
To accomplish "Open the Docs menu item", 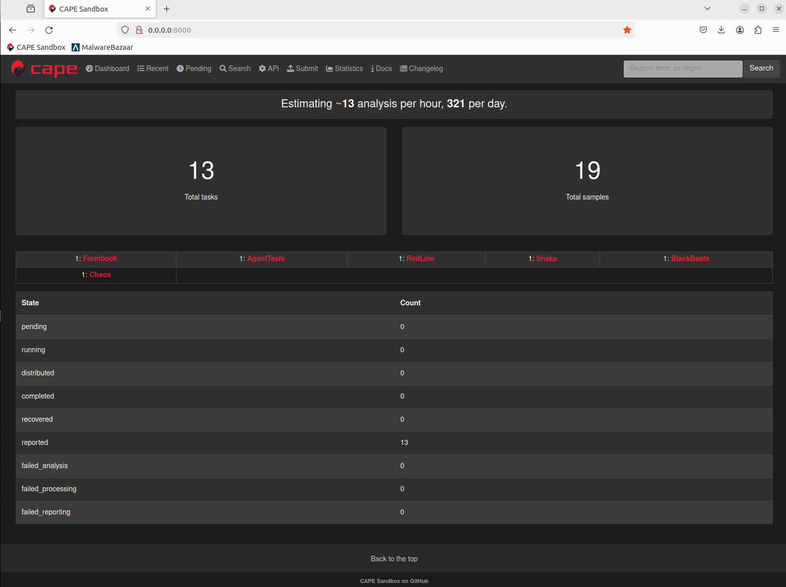I will pos(381,69).
